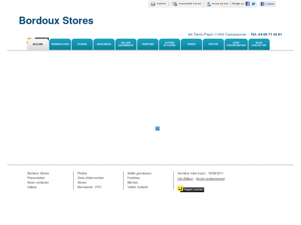Open the PagesJaunes logo badge
The width and height of the screenshot is (301, 225).
(x=190, y=189)
